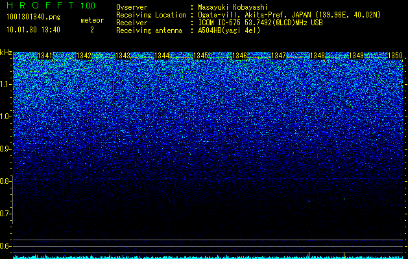The image size is (408, 259).
Task: Click the Ovserver field label
Action: (132, 7)
